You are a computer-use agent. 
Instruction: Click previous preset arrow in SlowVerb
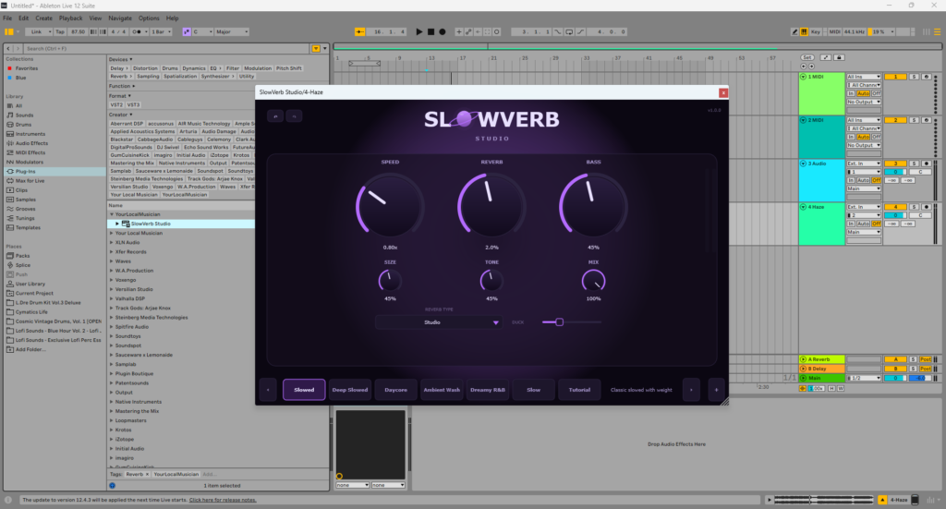click(268, 390)
